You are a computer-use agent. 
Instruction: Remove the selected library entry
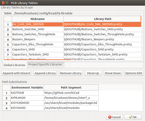point(71,73)
